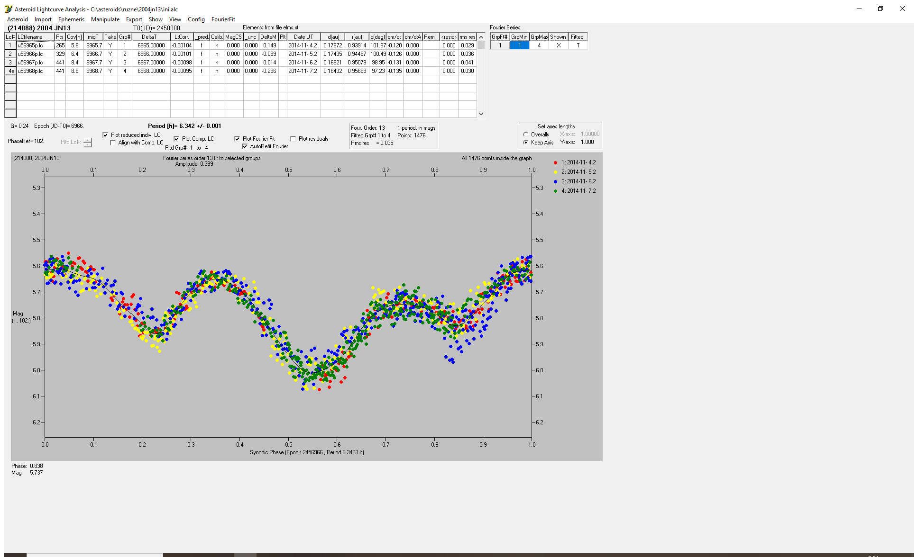Viewport: 918px width, 557px height.
Task: Click the rms res column header
Action: click(x=468, y=37)
